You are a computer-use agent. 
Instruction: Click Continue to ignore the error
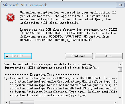[x=79, y=56]
